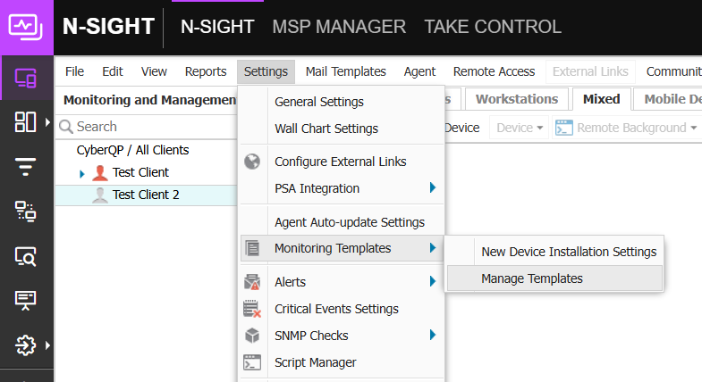Click the Monitoring Templates document icon
The width and height of the screenshot is (702, 382).
[252, 248]
